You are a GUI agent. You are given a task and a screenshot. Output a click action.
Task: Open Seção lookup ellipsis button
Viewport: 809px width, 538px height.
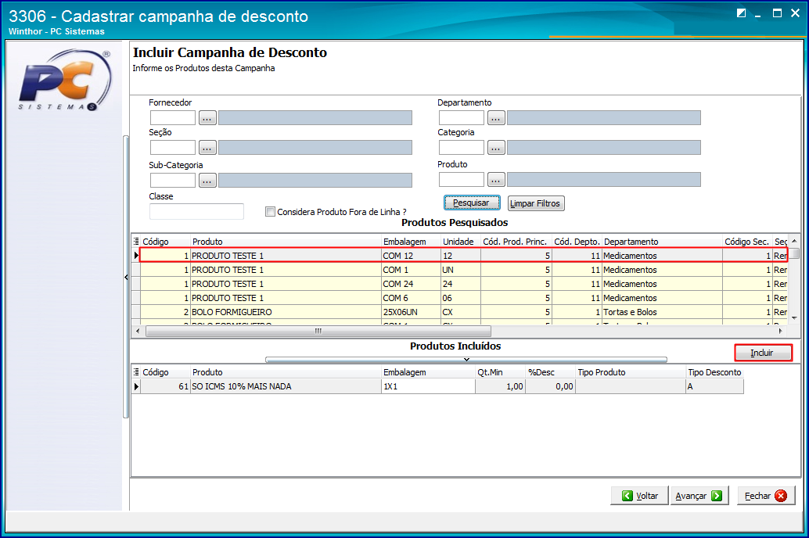(x=207, y=148)
